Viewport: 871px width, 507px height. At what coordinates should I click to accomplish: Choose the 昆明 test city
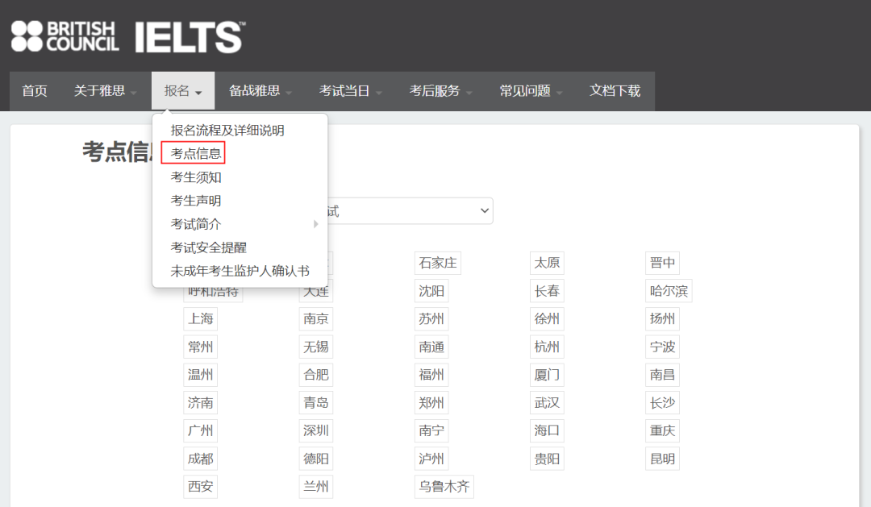tap(662, 459)
